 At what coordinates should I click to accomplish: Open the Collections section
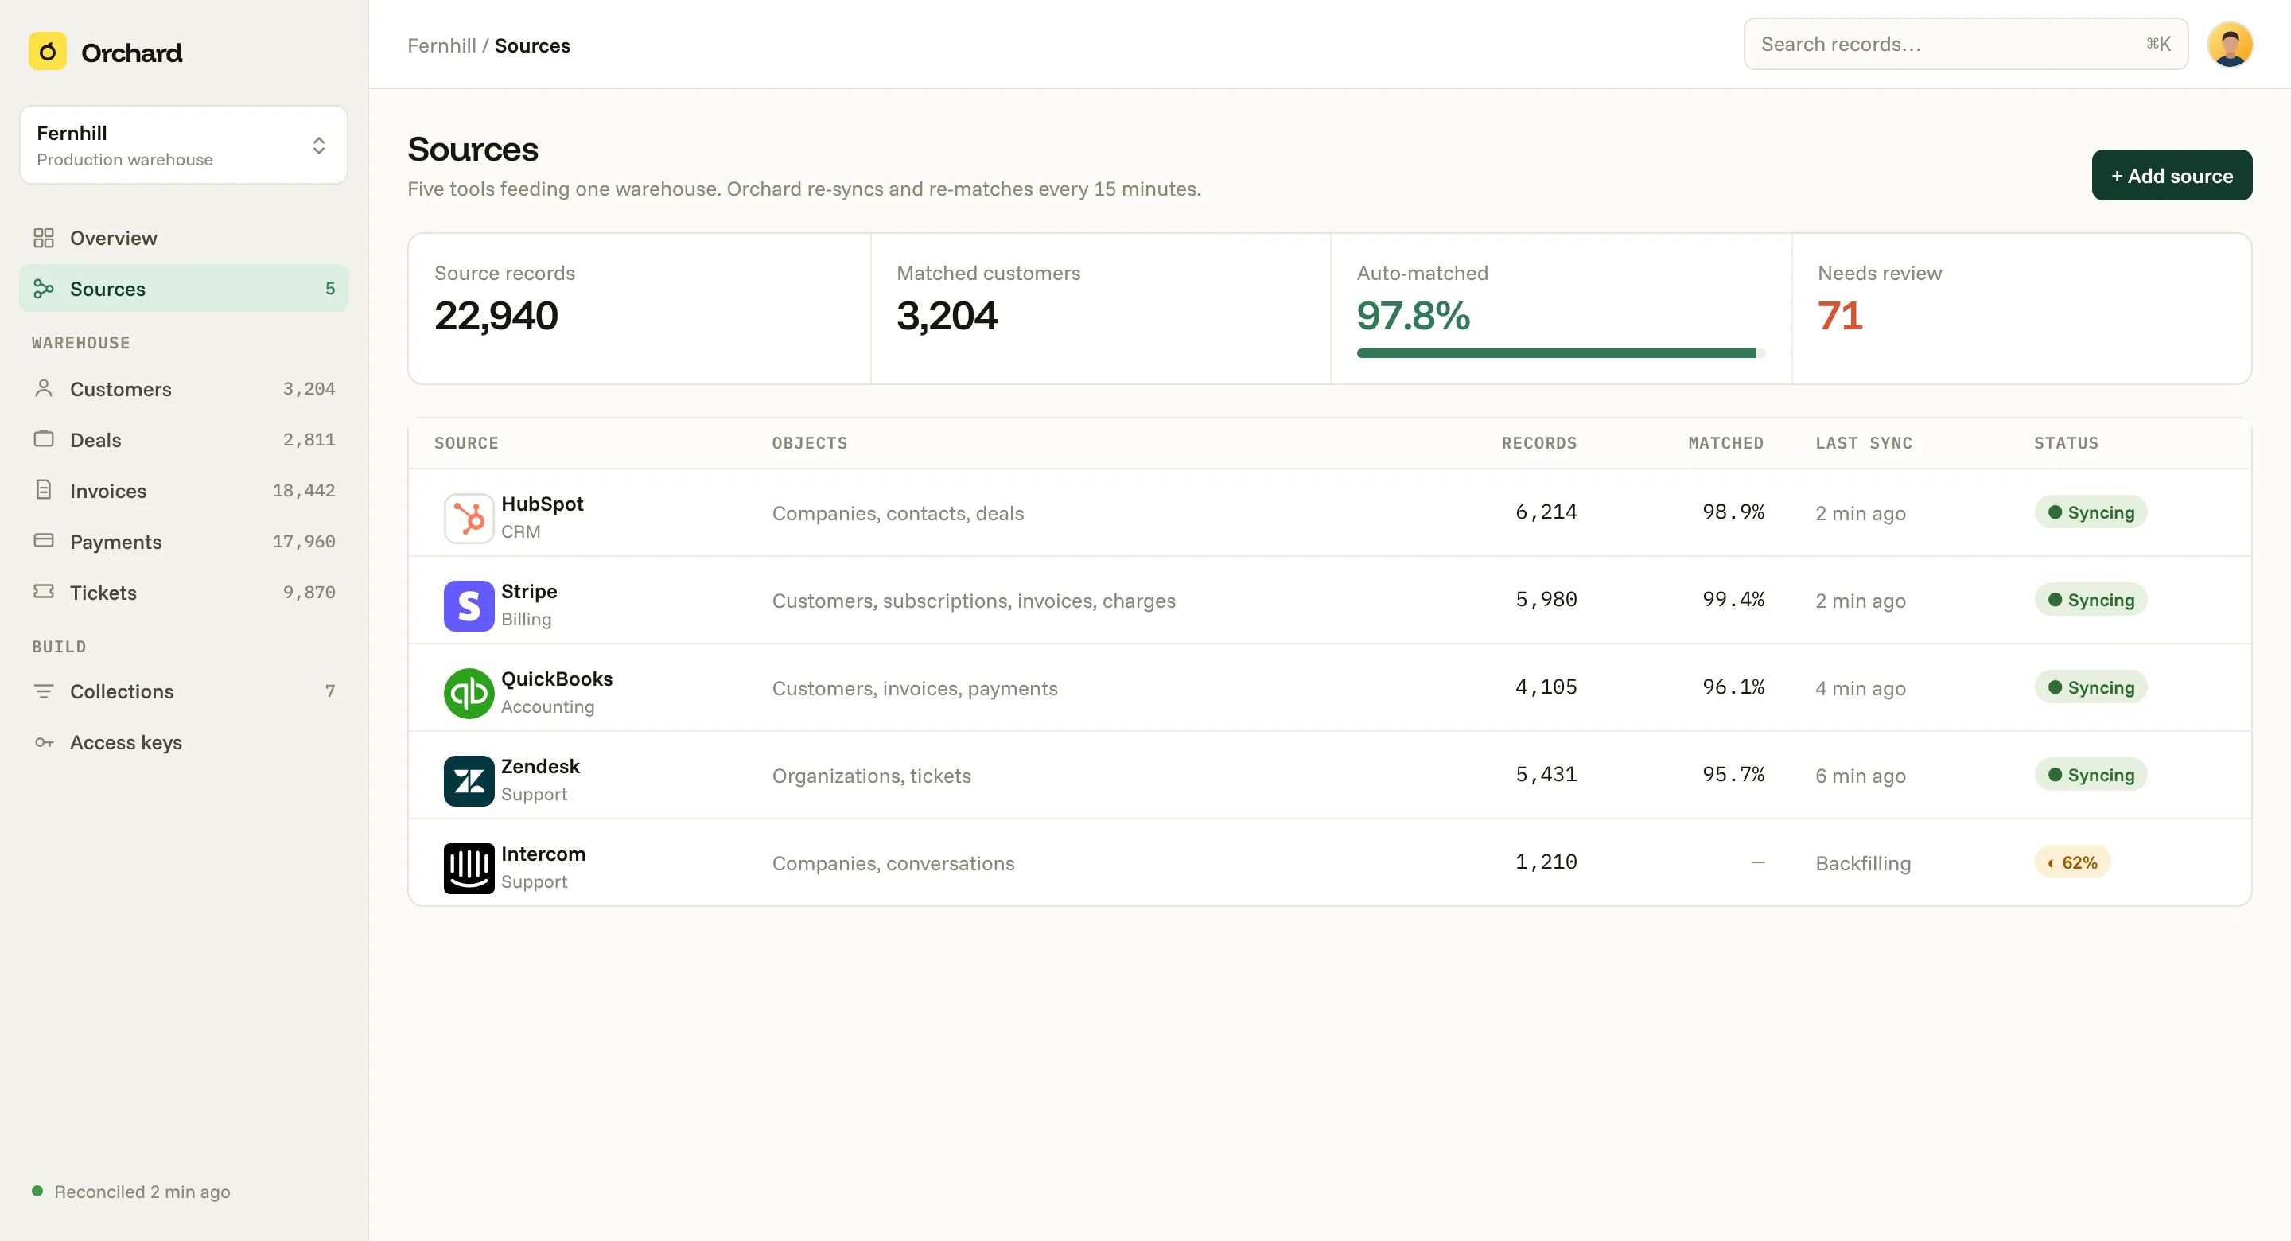point(183,691)
